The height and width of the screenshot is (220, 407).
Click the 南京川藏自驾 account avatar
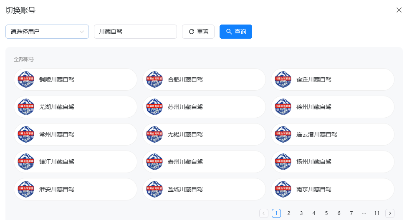(283, 189)
